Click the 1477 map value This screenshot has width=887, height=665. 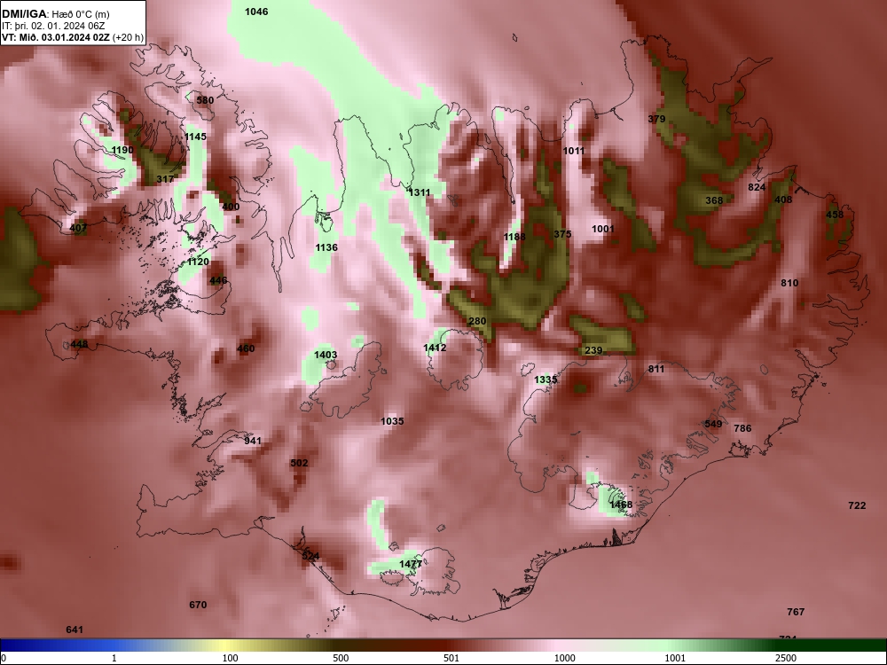point(410,564)
